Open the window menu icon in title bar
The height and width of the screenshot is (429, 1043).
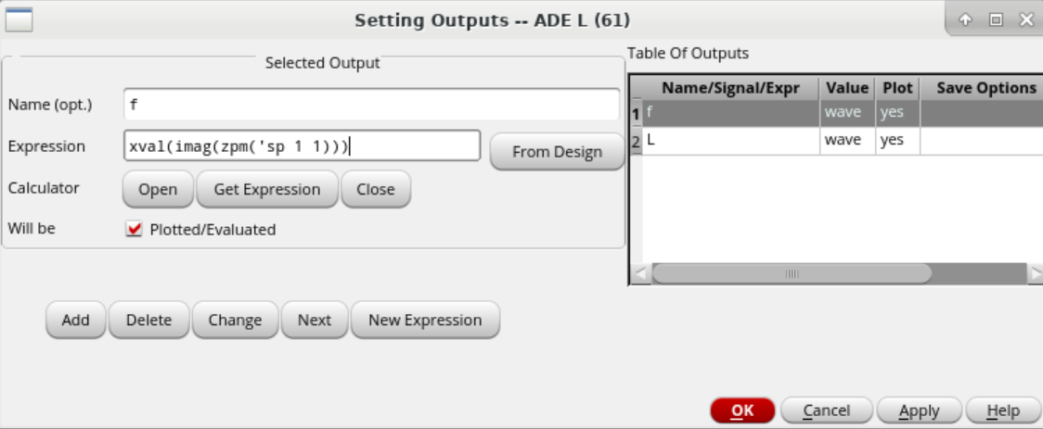tap(19, 19)
